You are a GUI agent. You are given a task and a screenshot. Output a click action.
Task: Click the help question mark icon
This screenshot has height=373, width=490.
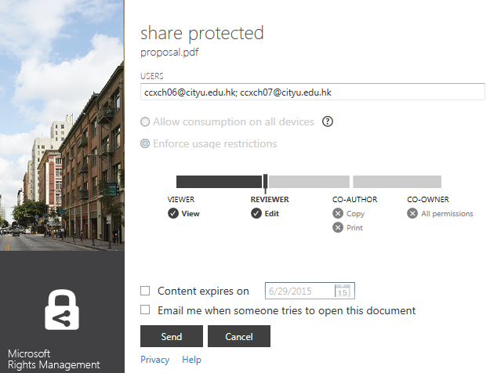tap(328, 121)
